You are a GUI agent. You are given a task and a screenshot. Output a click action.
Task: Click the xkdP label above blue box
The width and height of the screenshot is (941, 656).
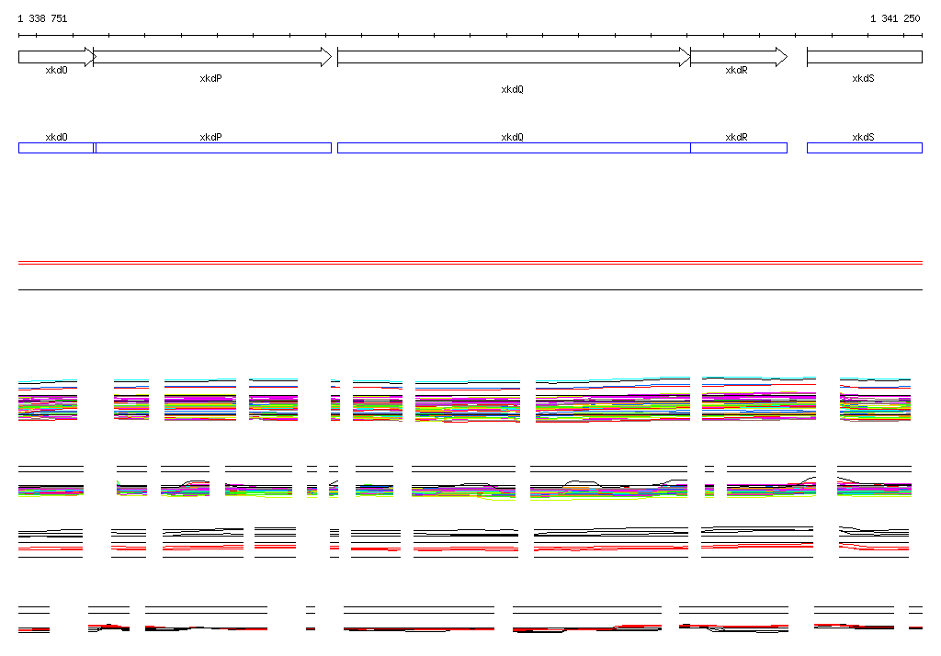[x=210, y=137]
